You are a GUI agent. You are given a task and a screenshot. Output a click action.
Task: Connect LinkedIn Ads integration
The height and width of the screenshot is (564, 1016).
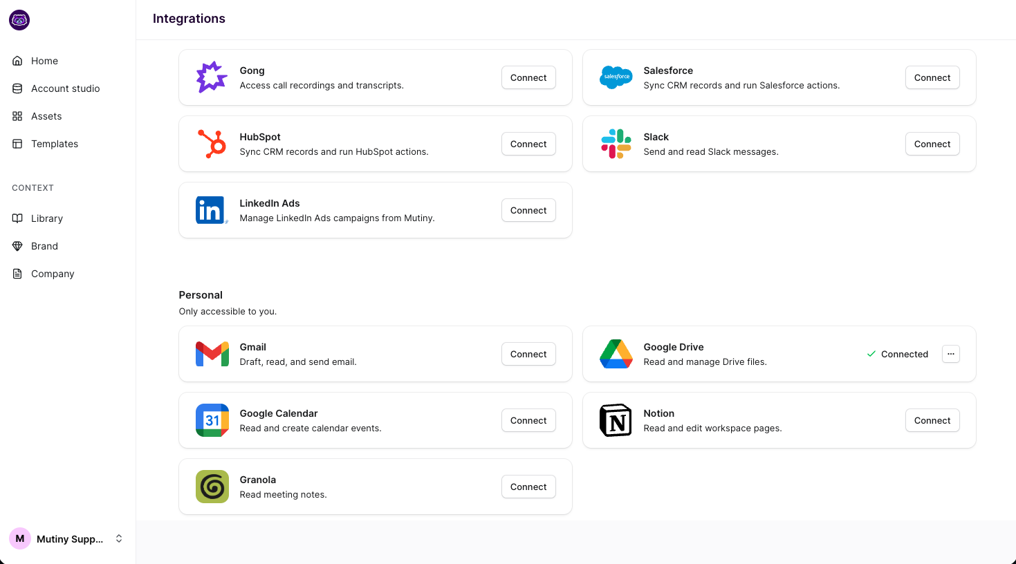528,210
